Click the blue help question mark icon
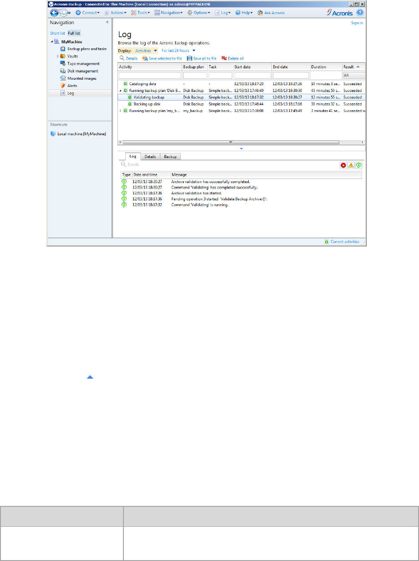This screenshot has width=419, height=561. click(x=360, y=13)
